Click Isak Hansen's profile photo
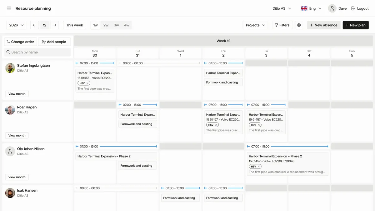 (10, 193)
